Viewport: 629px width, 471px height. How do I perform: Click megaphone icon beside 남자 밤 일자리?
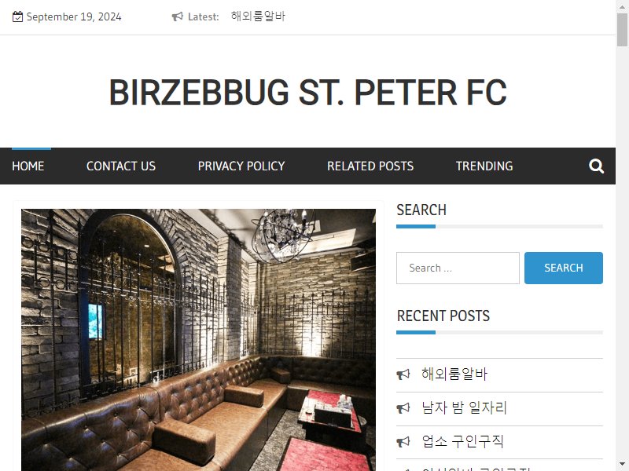click(403, 408)
